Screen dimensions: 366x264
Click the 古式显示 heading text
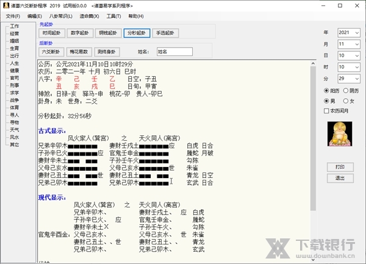[x=52, y=131]
